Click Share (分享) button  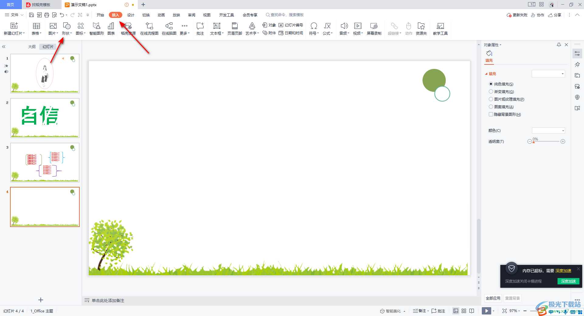(x=555, y=15)
